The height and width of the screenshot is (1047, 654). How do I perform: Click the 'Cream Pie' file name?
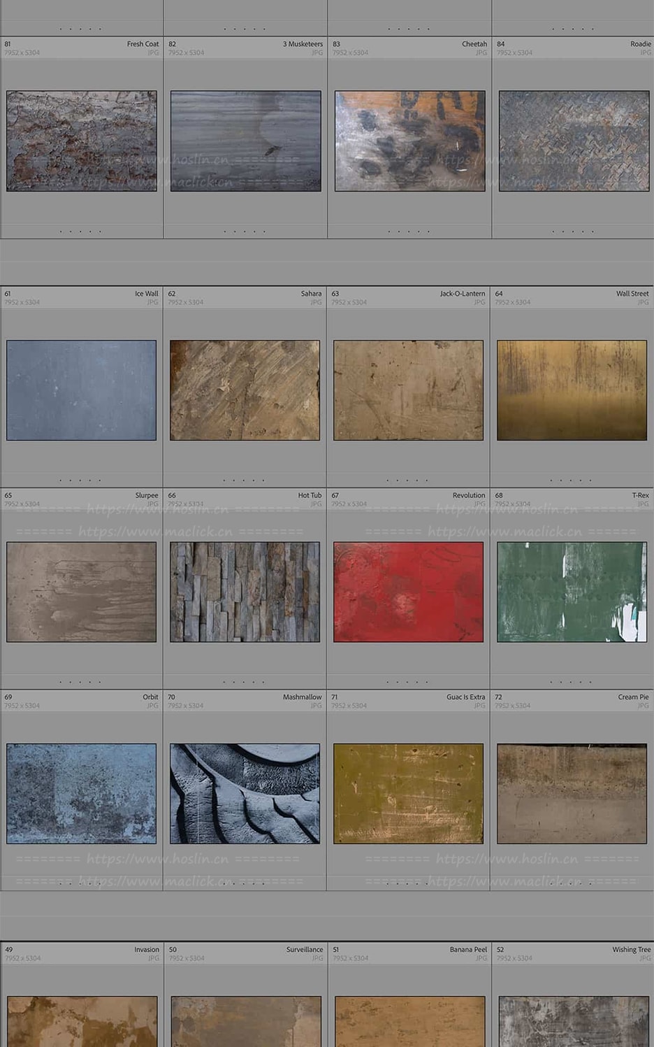click(633, 697)
